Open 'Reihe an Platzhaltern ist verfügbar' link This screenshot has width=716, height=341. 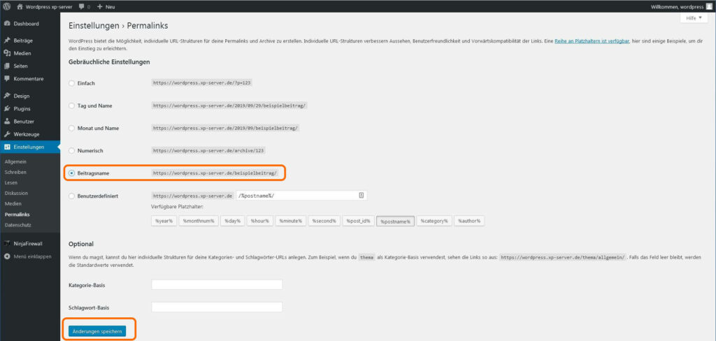click(x=592, y=41)
